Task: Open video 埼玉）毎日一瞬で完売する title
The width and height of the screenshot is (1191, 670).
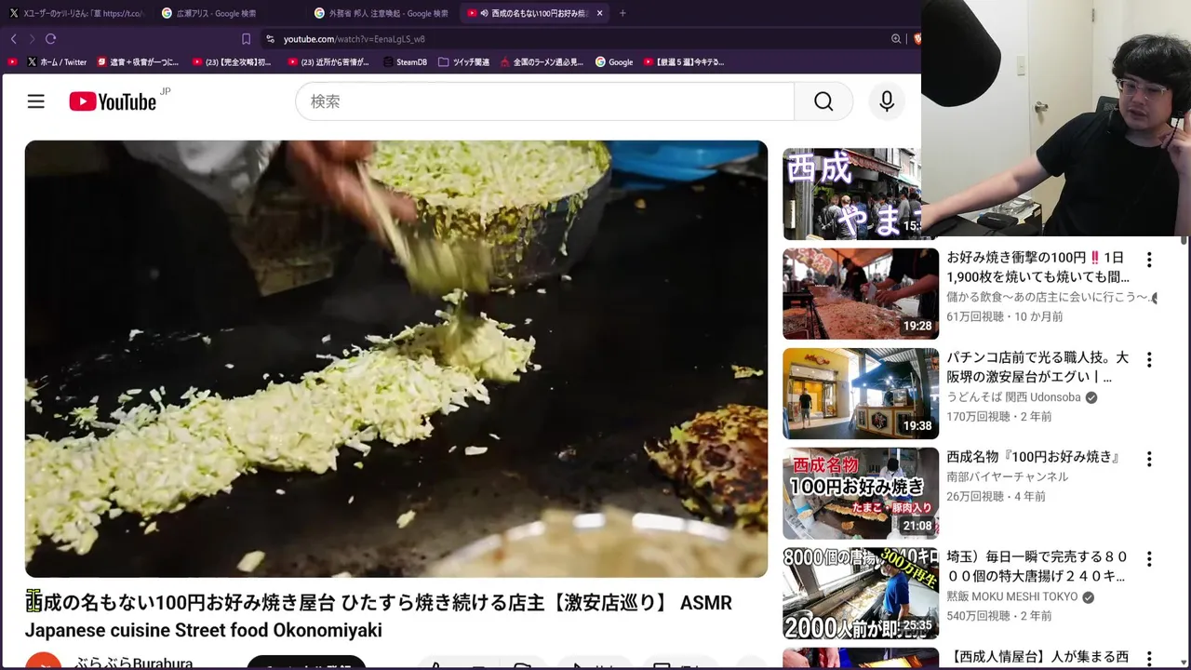Action: [1037, 567]
